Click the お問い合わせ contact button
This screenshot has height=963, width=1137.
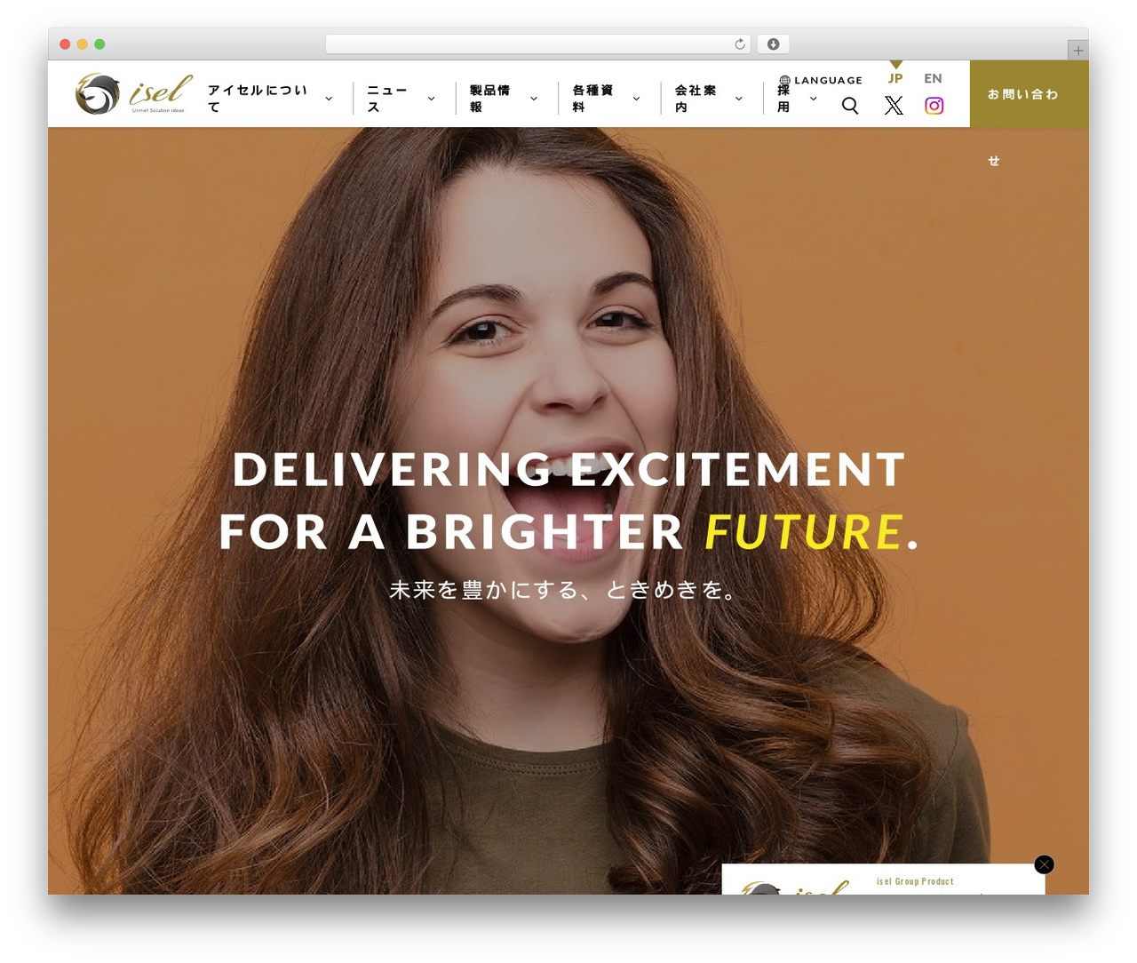point(1029,94)
